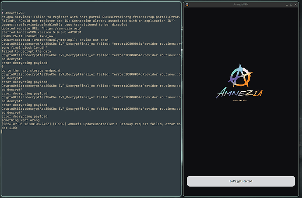The height and width of the screenshot is (198, 302).
Task: Click the Logger::setServiceLogsEnabled log line
Action: (64, 25)
